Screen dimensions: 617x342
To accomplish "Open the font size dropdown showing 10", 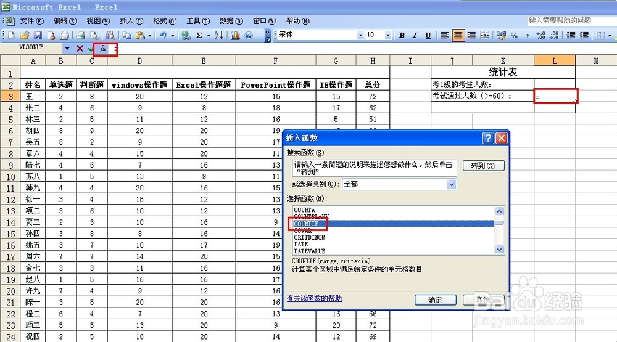I will [387, 35].
